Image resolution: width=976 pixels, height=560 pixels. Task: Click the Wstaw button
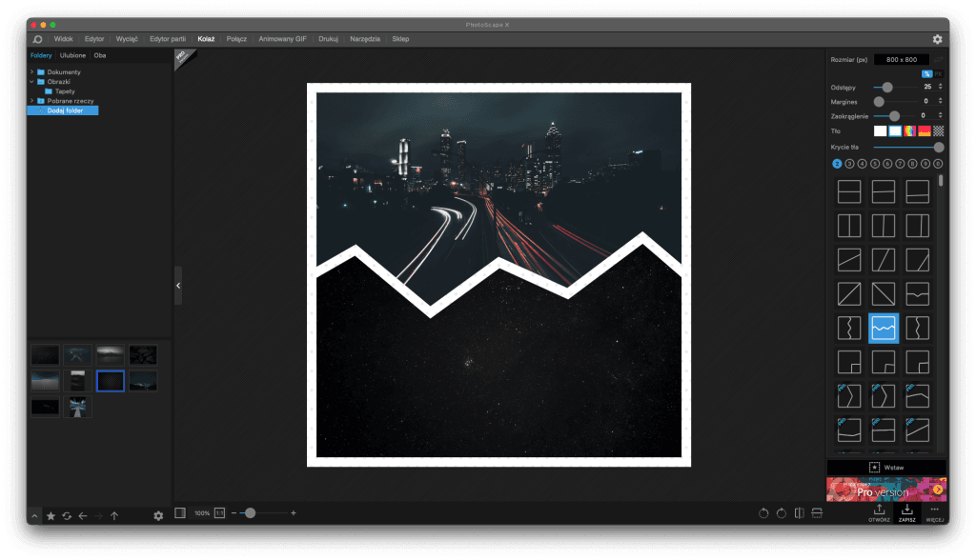885,467
